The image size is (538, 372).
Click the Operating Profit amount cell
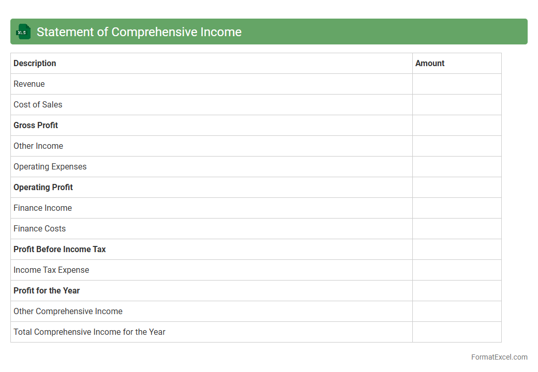(x=456, y=187)
